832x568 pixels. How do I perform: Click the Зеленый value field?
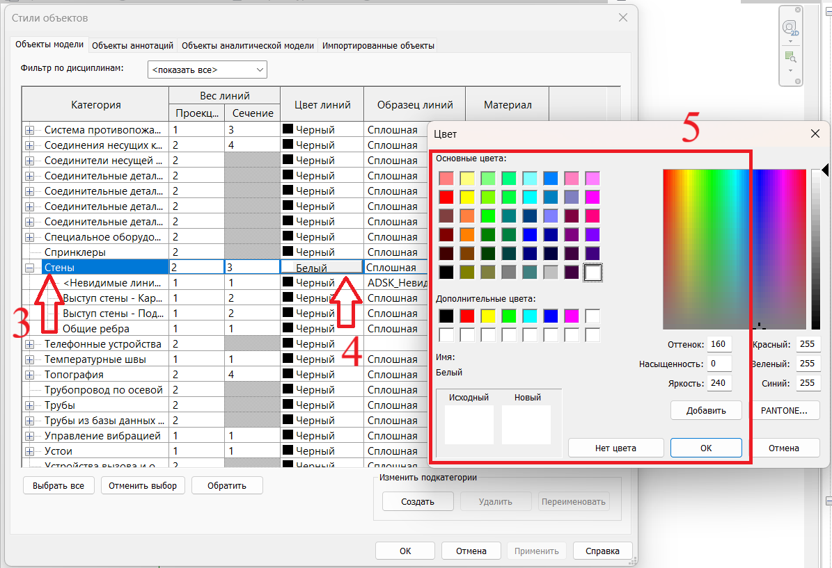pyautogui.click(x=808, y=364)
